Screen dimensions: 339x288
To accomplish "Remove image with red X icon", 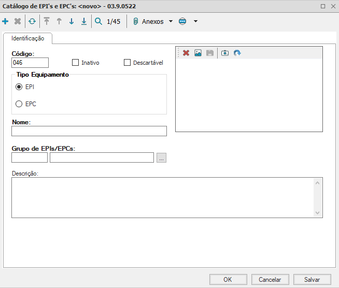I will tap(186, 53).
